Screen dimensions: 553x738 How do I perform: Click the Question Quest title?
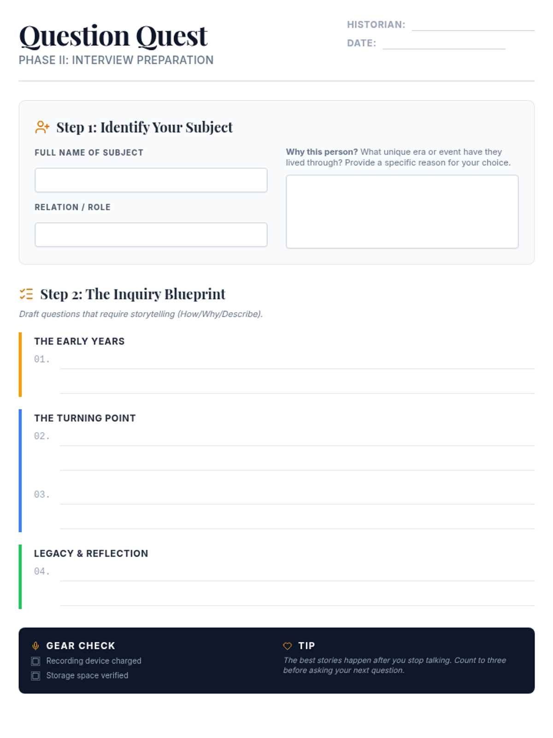[113, 36]
